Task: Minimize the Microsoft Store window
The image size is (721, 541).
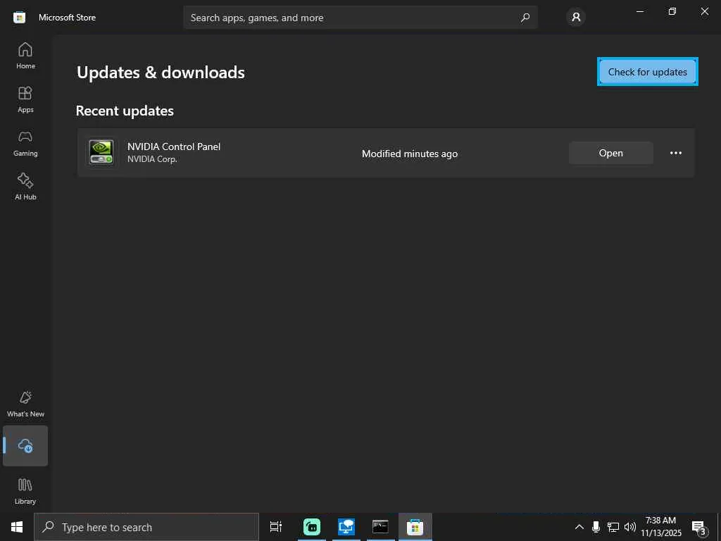Action: point(640,11)
